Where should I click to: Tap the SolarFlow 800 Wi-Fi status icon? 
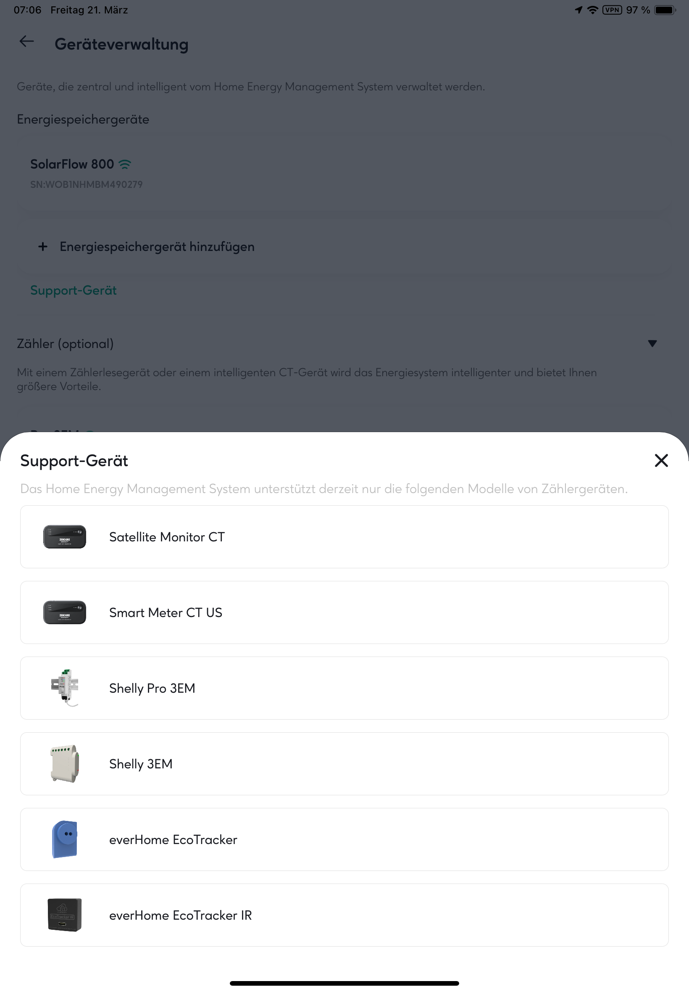(125, 164)
